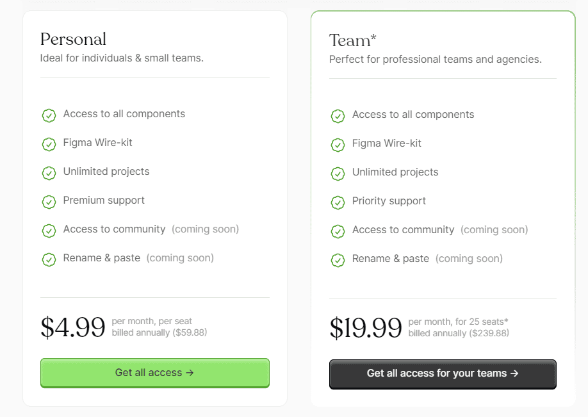Image resolution: width=588 pixels, height=417 pixels.
Task: Click the Personal plan heading
Action: point(73,39)
